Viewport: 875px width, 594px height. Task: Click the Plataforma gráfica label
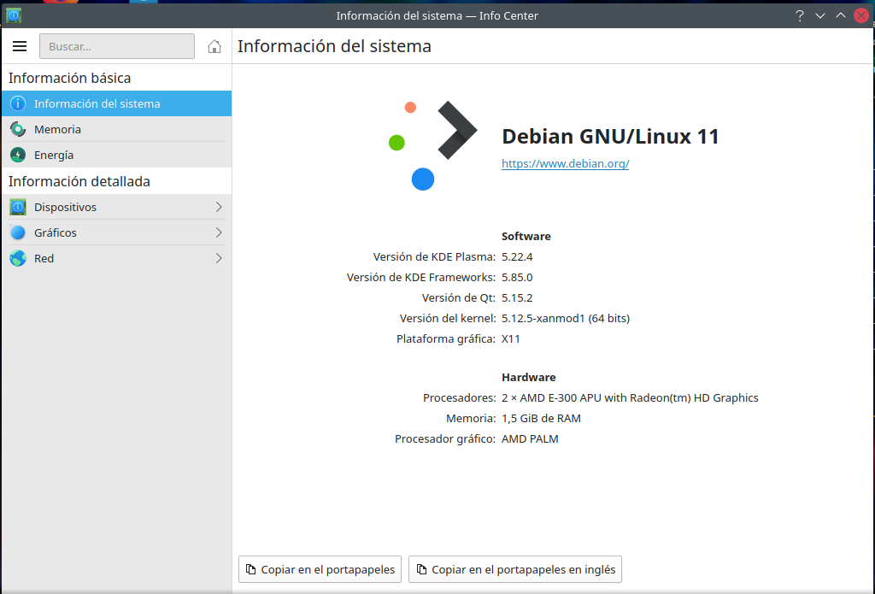[446, 338]
